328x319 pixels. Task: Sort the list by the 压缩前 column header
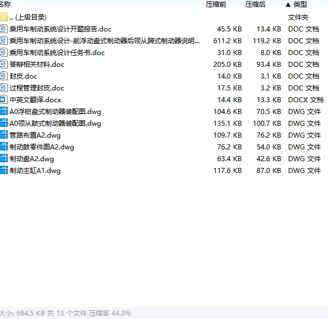pyautogui.click(x=215, y=4)
